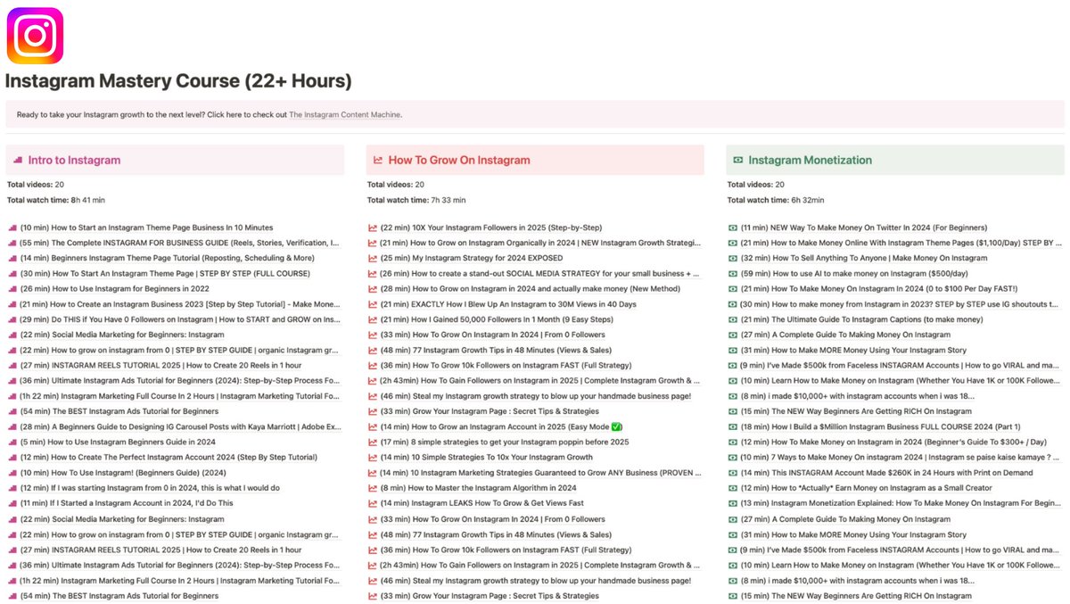1070x604 pixels.
Task: Click money icon beside 'NEW Way To Make Money On Twitter'
Action: pyautogui.click(x=733, y=228)
